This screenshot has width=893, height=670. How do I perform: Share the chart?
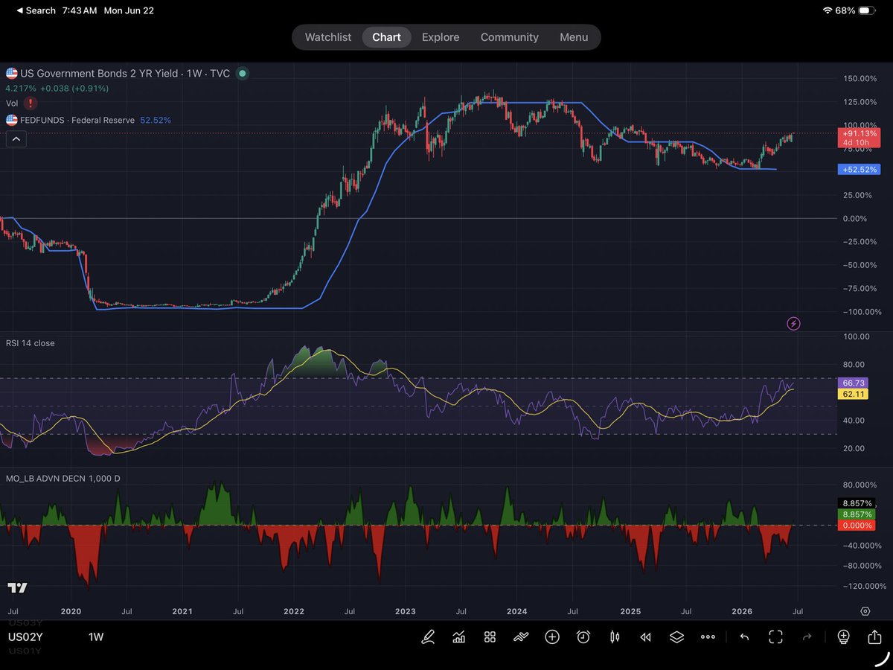coord(874,636)
